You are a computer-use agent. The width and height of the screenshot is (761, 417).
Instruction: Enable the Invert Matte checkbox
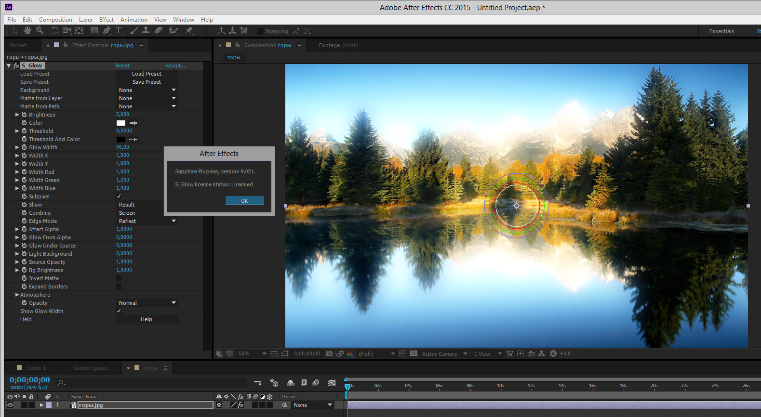119,278
